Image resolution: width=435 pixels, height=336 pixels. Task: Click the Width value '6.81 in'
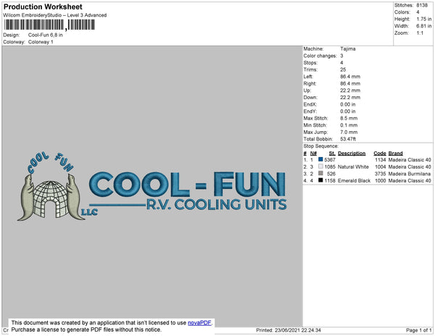click(424, 26)
